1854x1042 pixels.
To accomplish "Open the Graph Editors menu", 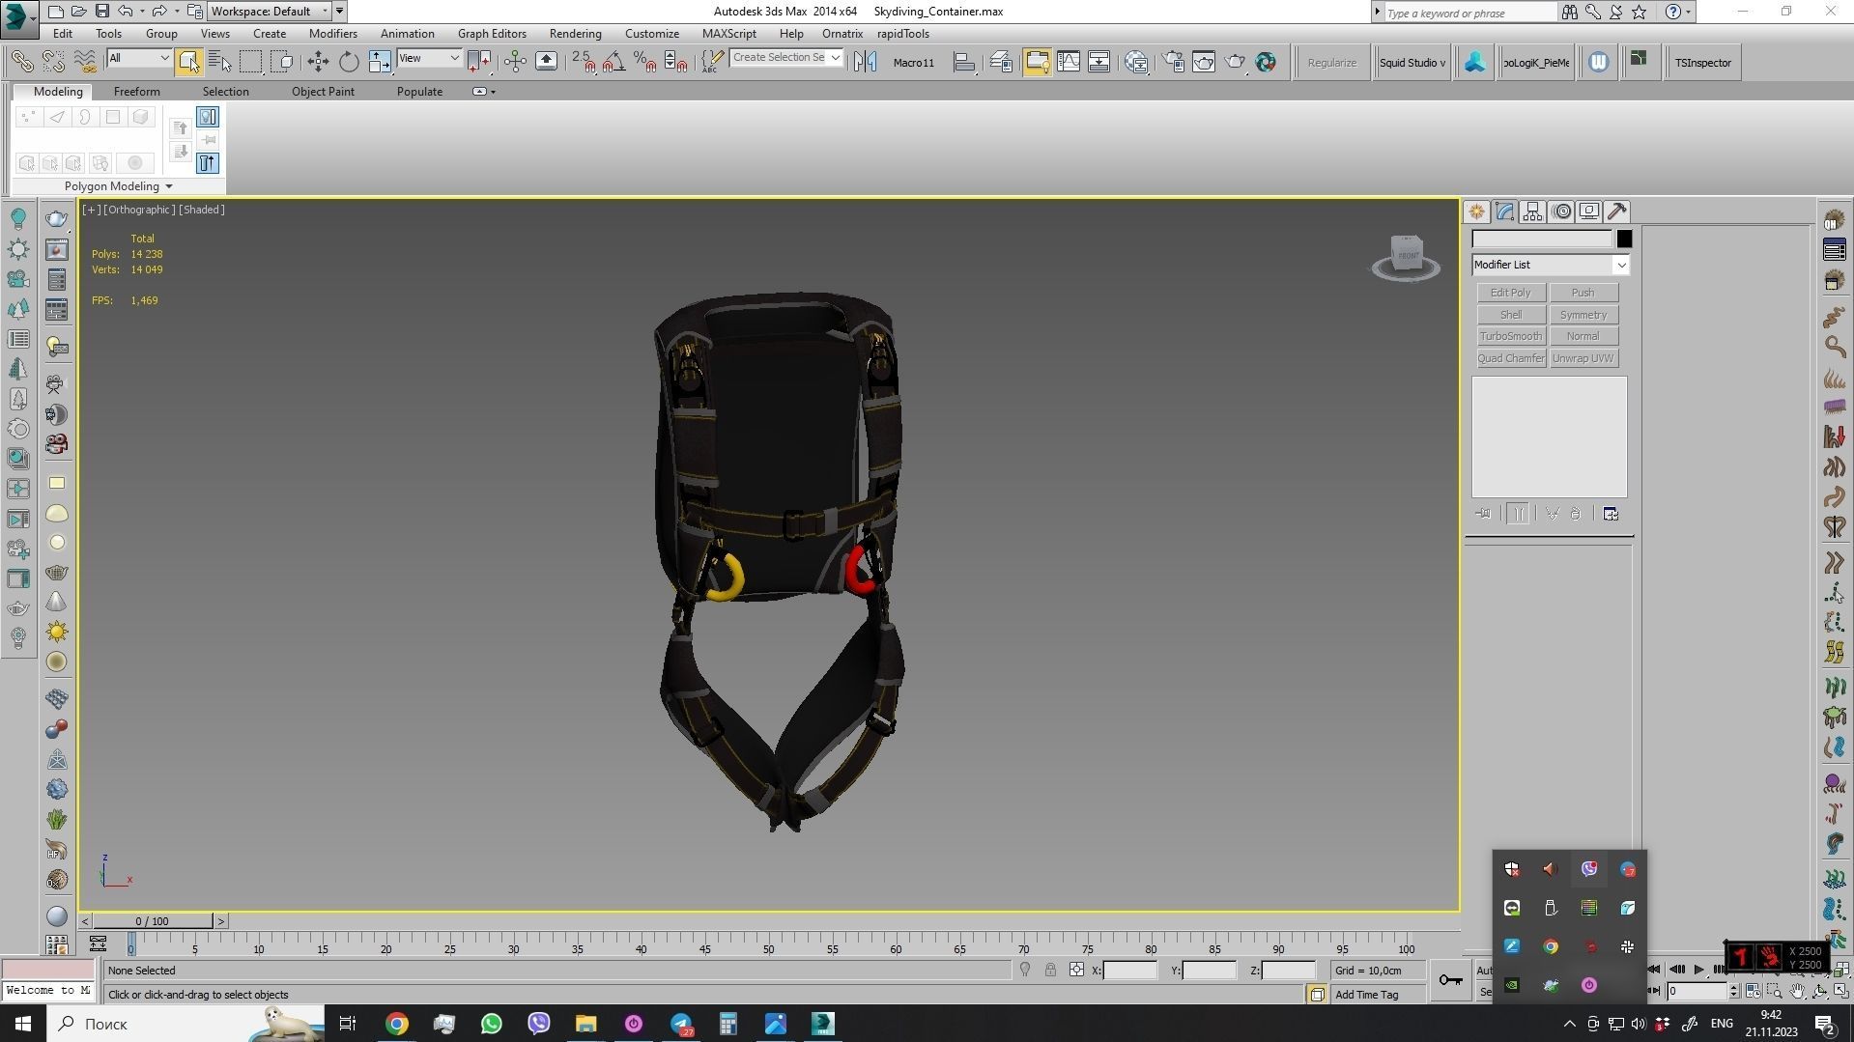I will coord(492,34).
